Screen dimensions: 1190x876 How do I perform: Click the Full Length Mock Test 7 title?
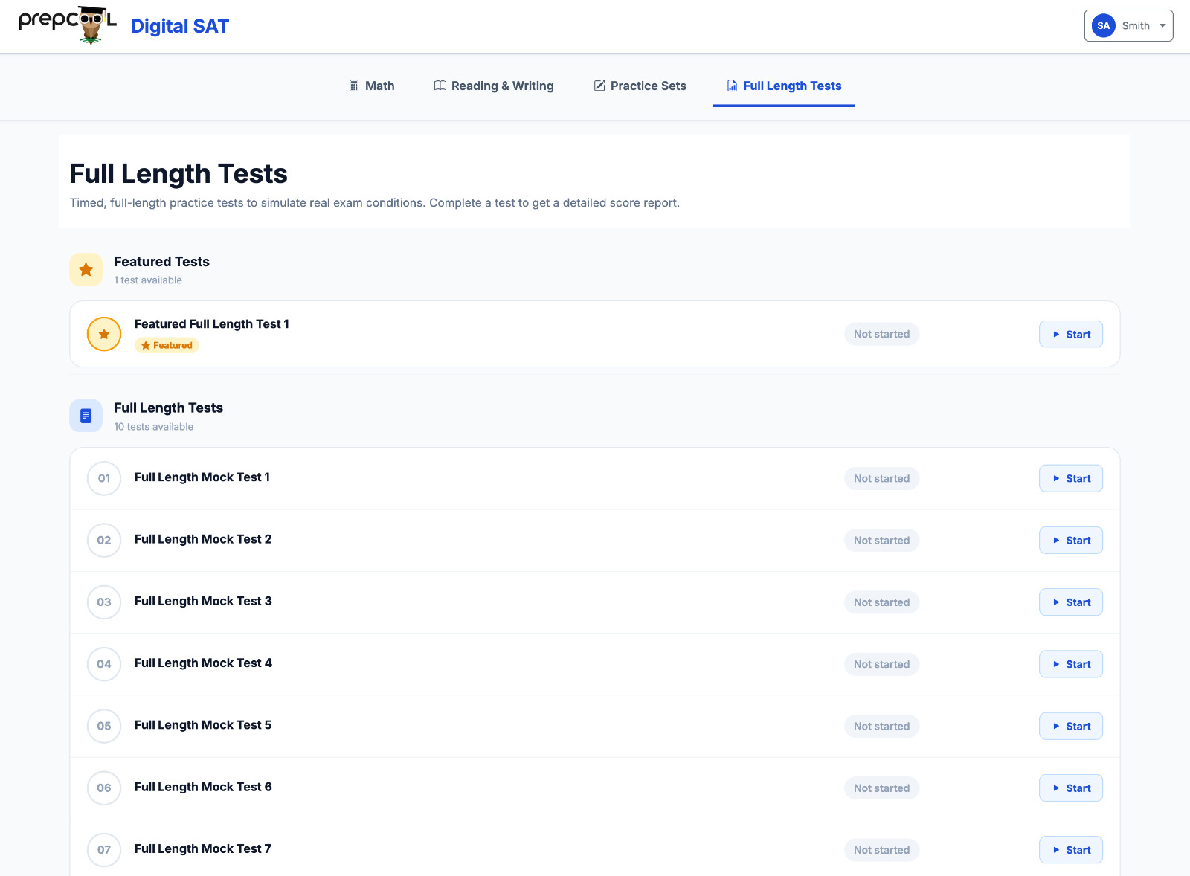203,848
